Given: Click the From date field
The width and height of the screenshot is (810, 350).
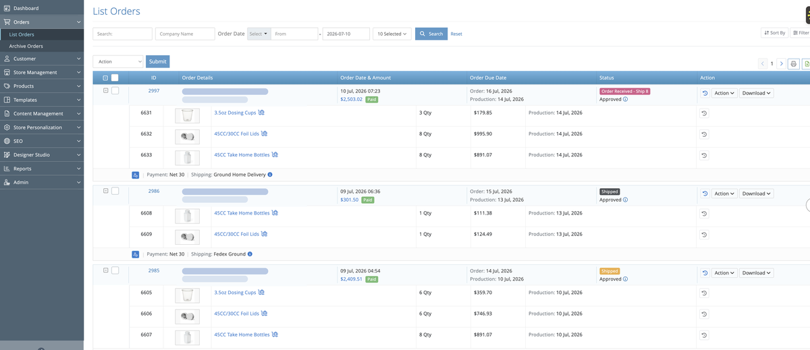Looking at the screenshot, I should pos(294,34).
